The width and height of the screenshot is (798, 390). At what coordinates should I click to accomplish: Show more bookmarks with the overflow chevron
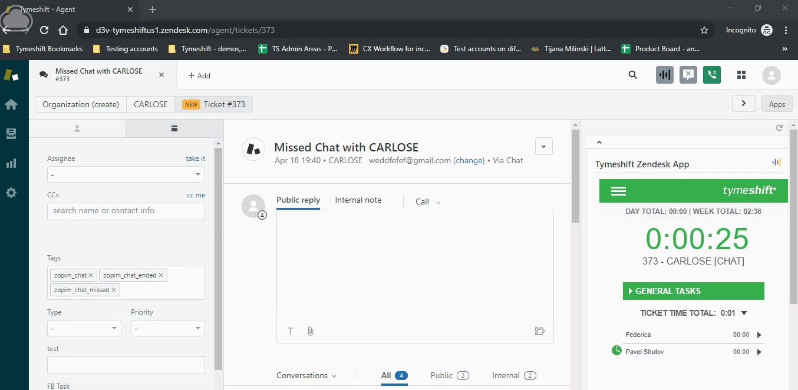pyautogui.click(x=785, y=49)
